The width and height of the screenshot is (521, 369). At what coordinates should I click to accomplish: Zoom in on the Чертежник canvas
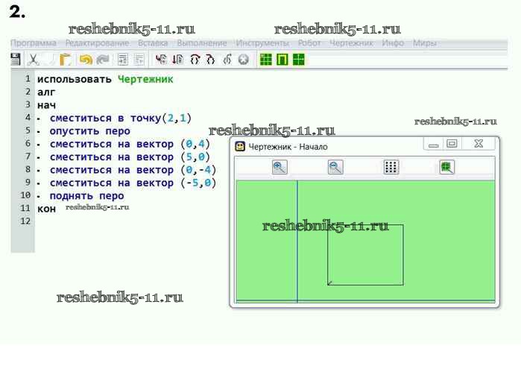(280, 167)
